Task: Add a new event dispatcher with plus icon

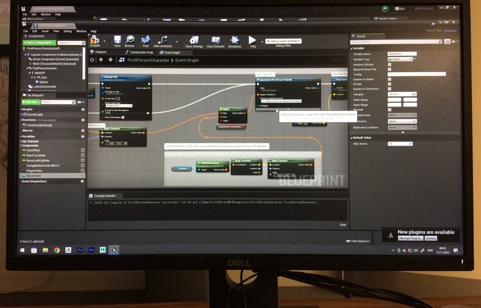Action: click(82, 182)
